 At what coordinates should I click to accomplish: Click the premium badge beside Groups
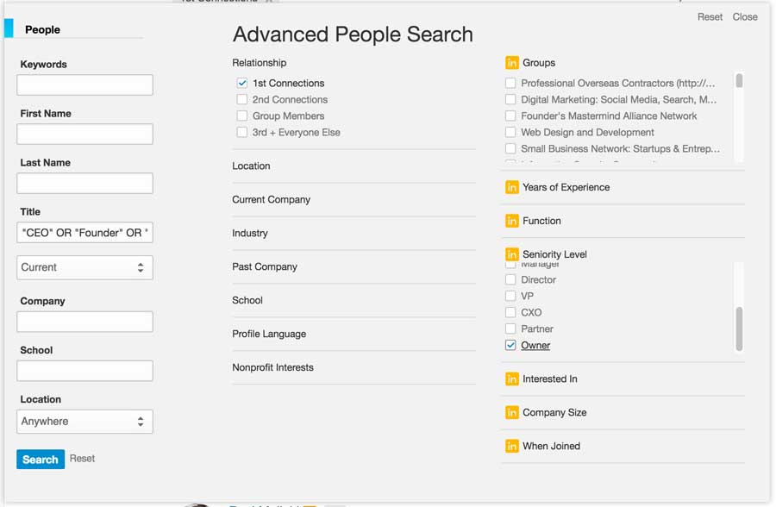click(511, 63)
